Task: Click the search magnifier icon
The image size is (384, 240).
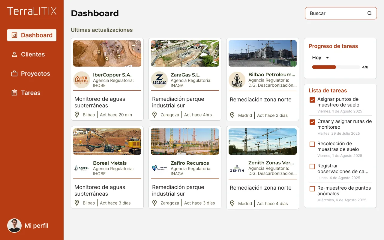Action: 370,13
